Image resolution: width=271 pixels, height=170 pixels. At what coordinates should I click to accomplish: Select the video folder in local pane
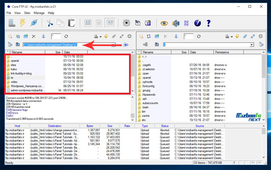[x=14, y=82]
